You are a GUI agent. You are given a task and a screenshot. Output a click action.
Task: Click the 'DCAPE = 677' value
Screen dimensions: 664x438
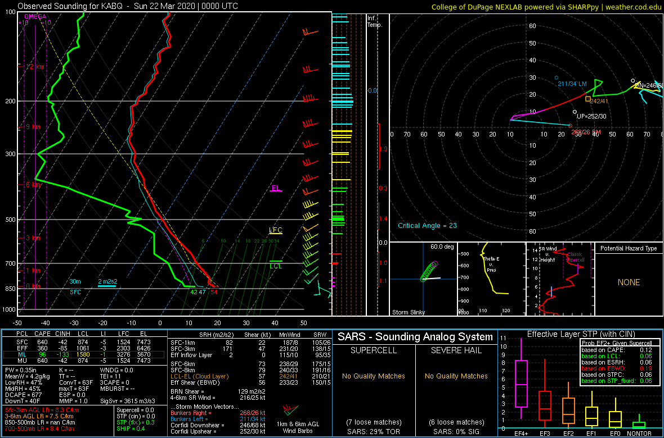pyautogui.click(x=23, y=395)
